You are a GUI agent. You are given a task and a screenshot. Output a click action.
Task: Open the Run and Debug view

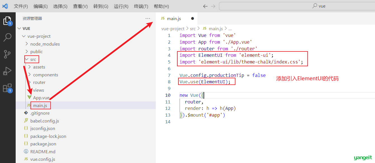(7, 71)
